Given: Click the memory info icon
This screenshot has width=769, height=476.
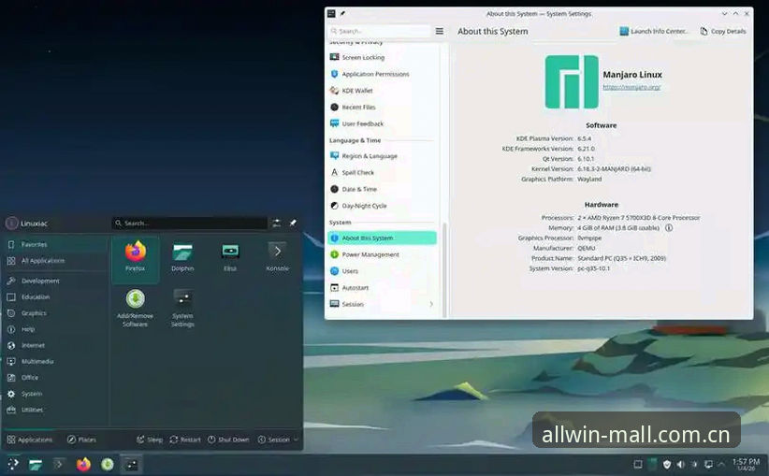Looking at the screenshot, I should point(669,228).
